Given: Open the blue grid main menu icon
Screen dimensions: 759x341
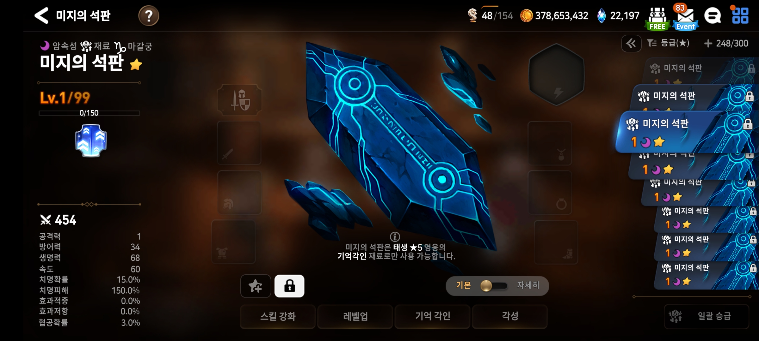Looking at the screenshot, I should click(740, 15).
